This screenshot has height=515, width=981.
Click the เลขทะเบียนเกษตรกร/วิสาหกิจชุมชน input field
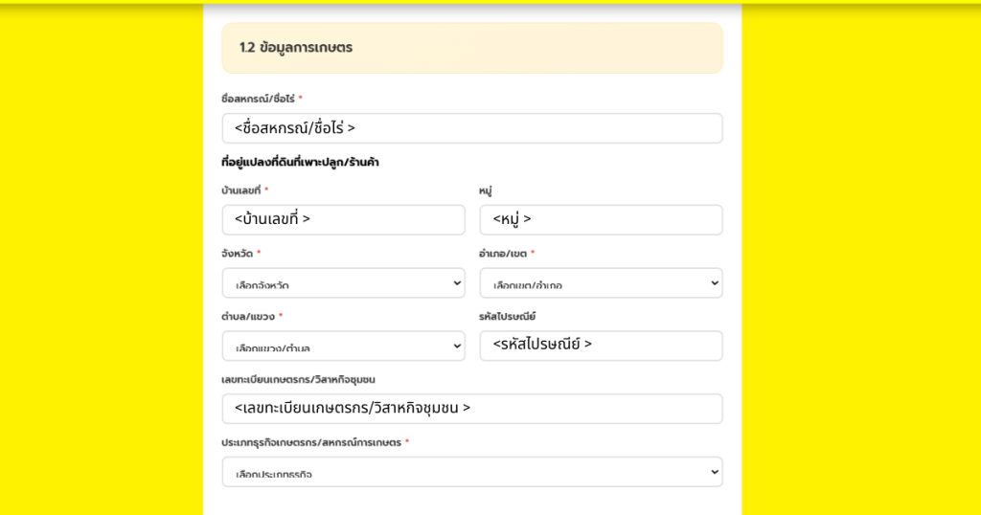tap(471, 408)
